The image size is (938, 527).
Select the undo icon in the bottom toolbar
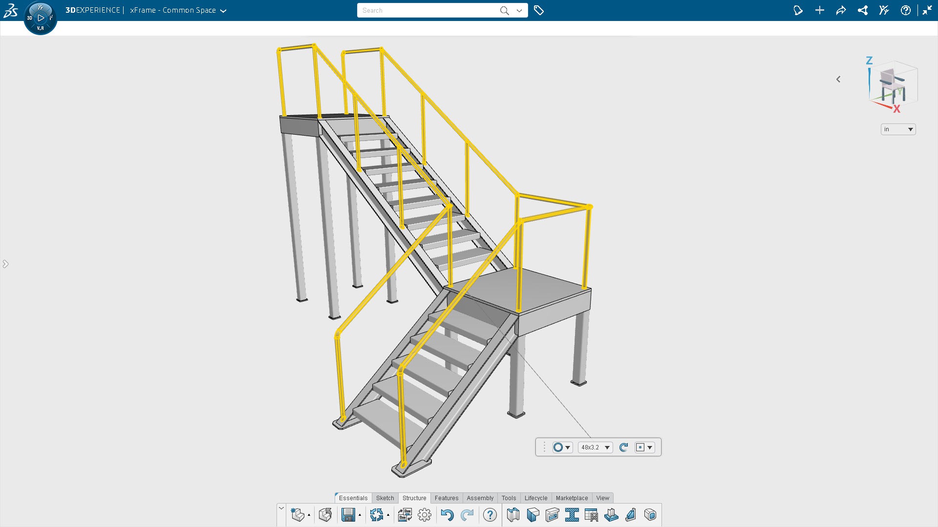click(448, 515)
